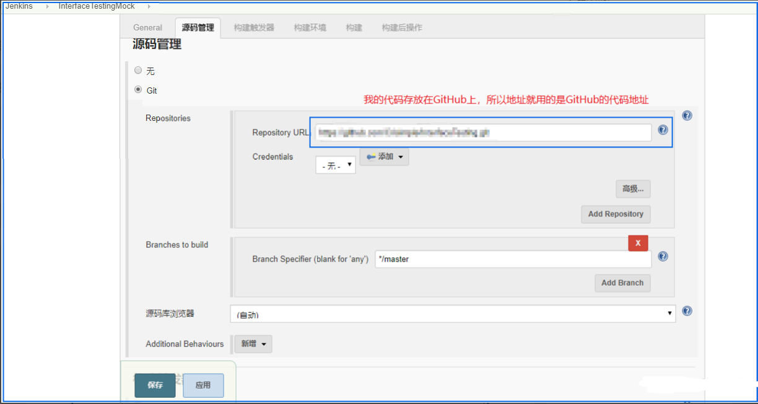
Task: Save configuration with 保存 button
Action: click(x=155, y=385)
